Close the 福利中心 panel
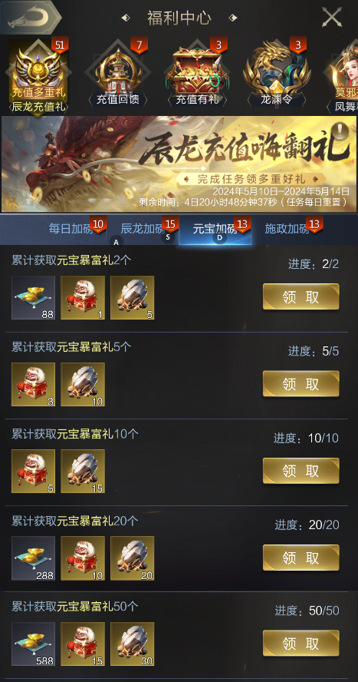This screenshot has height=682, width=358. (332, 18)
